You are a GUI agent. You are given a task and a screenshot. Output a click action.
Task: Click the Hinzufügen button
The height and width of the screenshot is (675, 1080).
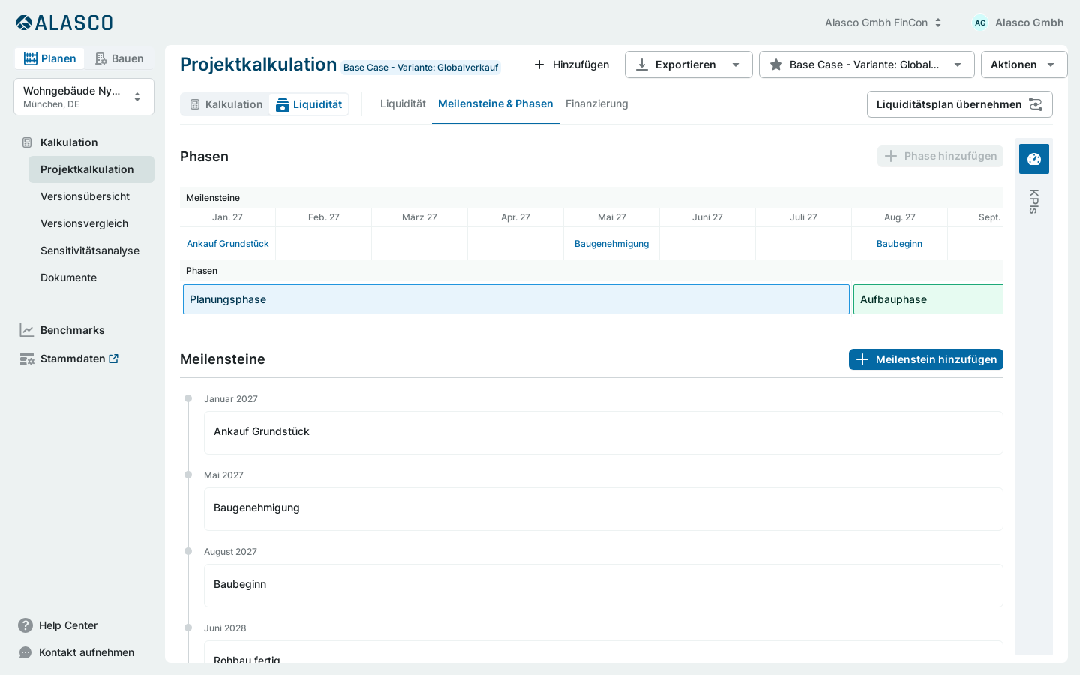coord(571,64)
